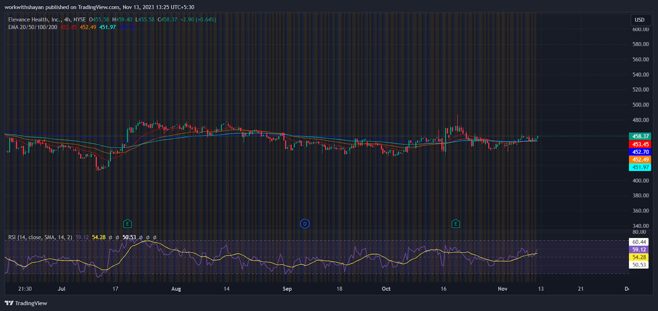The image size is (658, 311).
Task: Click the Oct label on time axis
Action: click(x=386, y=289)
